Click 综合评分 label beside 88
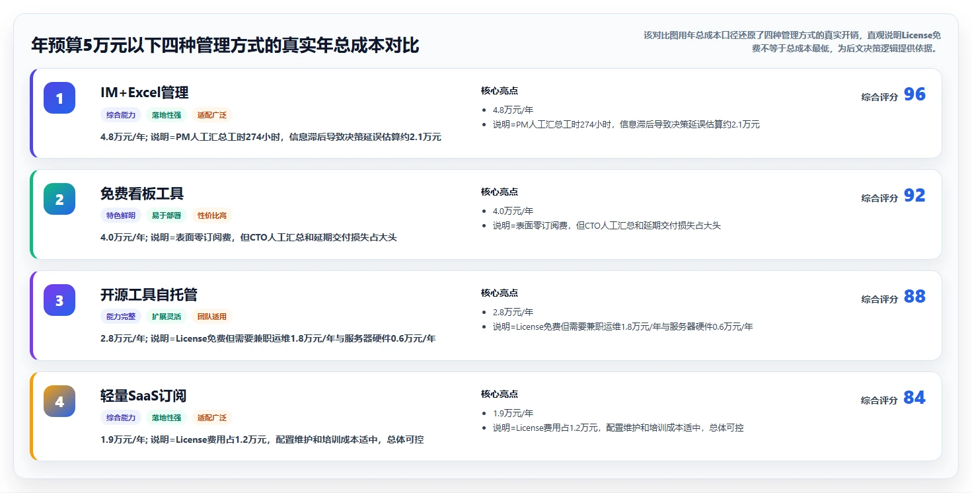972x493 pixels. [x=879, y=299]
